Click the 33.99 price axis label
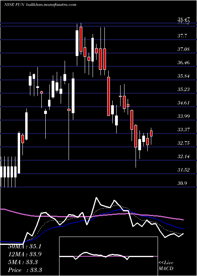This screenshot has width=197, height=276. (x=183, y=116)
